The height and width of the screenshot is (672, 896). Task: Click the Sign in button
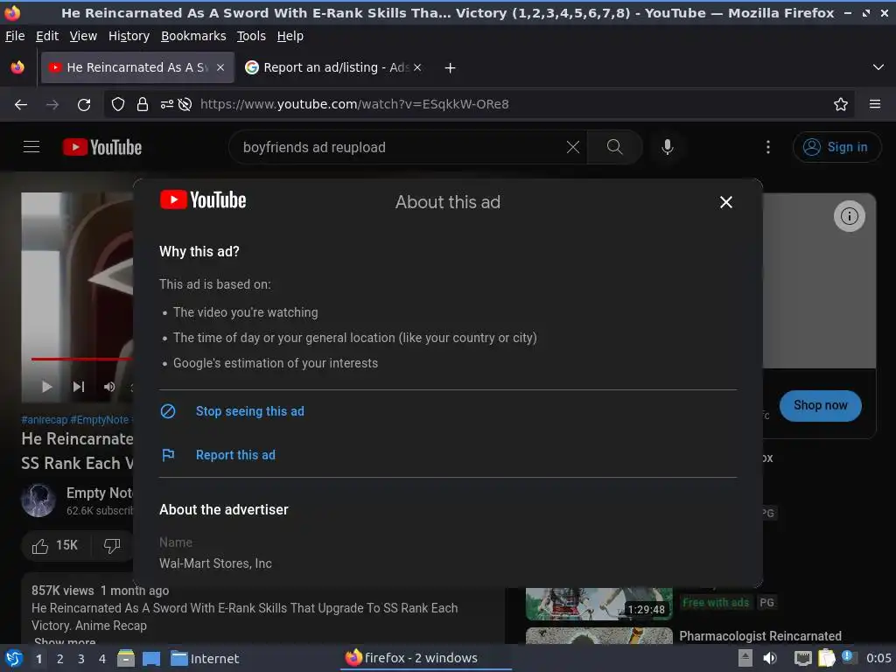[x=836, y=147]
